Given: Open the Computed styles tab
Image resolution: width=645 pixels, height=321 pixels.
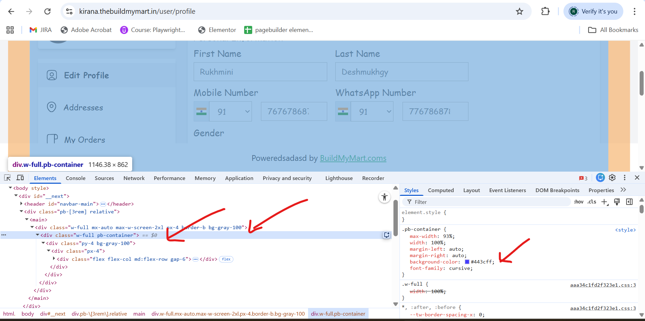Looking at the screenshot, I should [441, 190].
